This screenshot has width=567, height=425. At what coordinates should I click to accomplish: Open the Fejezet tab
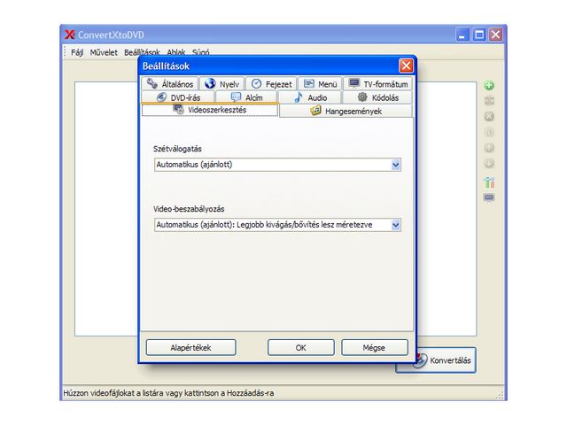(271, 84)
